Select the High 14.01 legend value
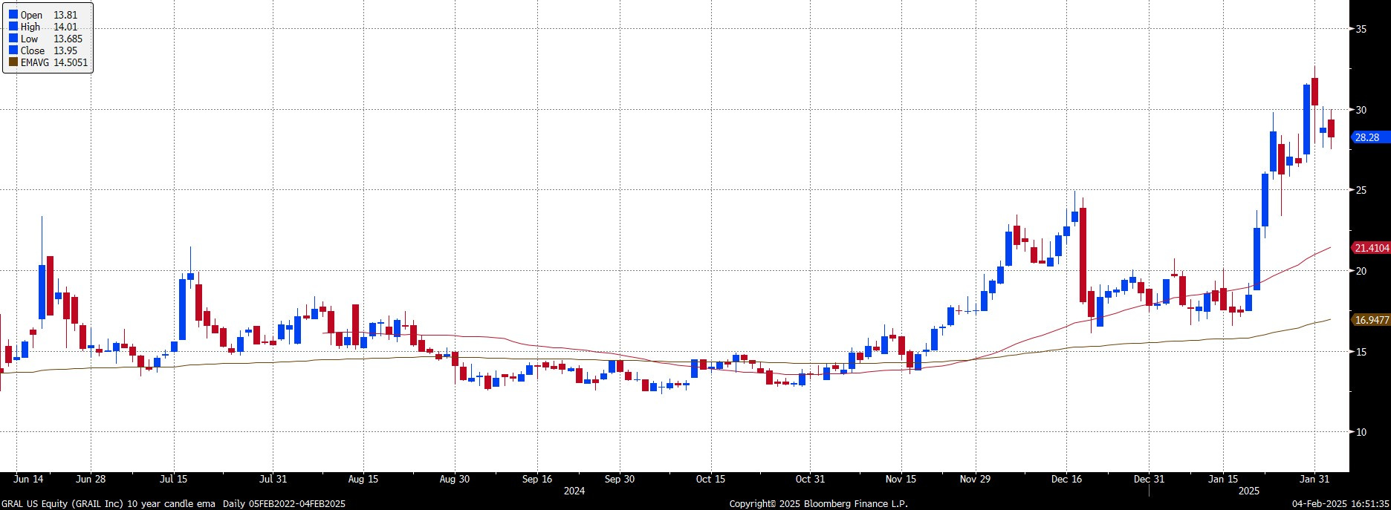Screen dimensions: 1391x510 tap(65, 27)
